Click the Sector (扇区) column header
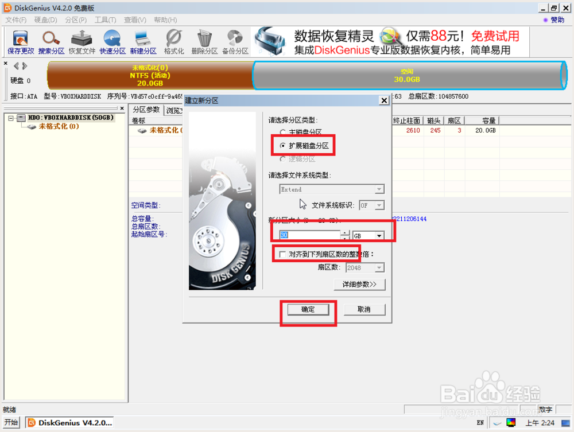The width and height of the screenshot is (574, 432). pyautogui.click(x=454, y=120)
